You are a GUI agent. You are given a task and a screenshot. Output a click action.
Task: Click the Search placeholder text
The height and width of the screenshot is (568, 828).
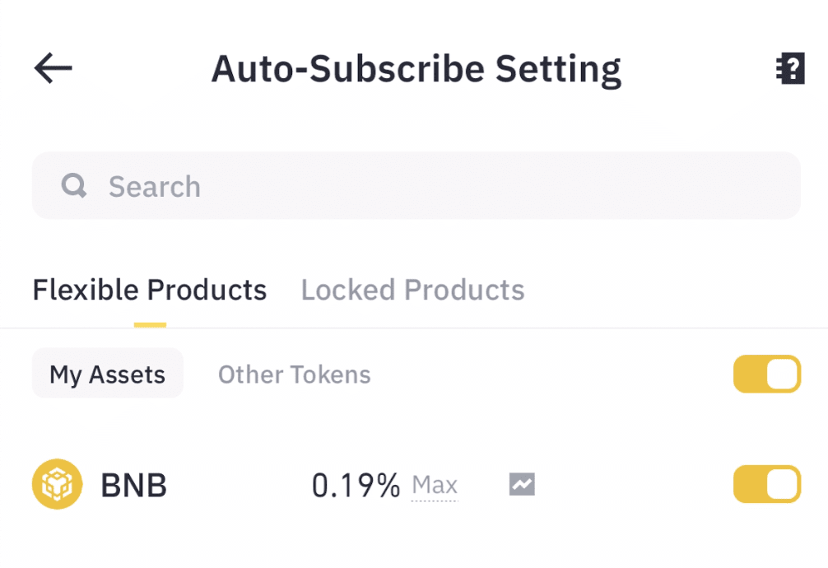[x=154, y=187]
